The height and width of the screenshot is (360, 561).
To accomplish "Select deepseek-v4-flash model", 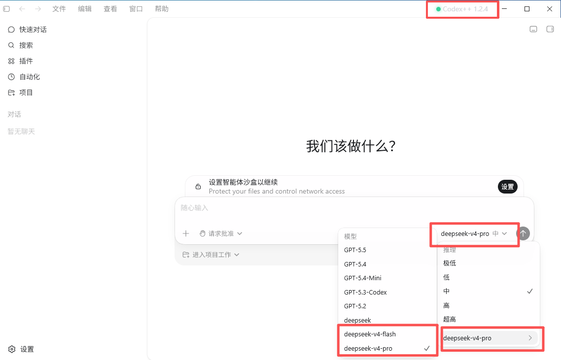I will click(x=387, y=334).
